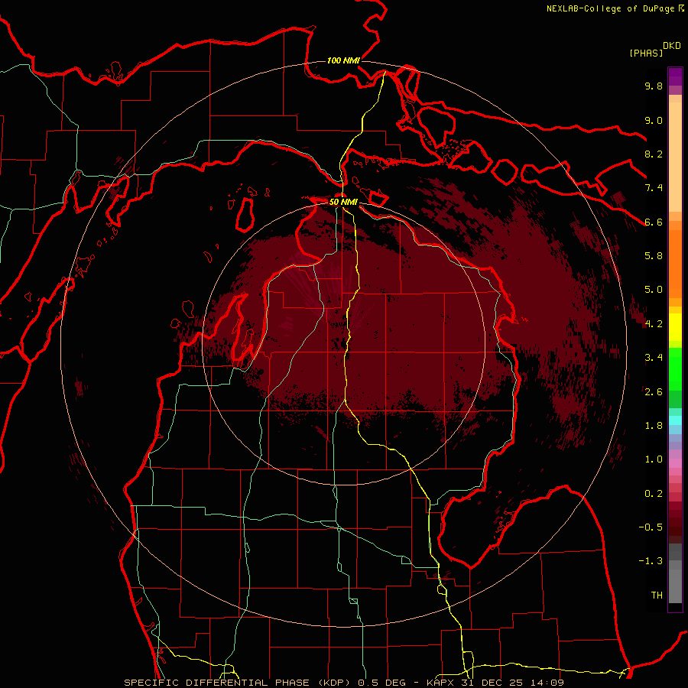688x688 pixels.
Task: Click the 9.0 scale value
Action: pos(654,120)
